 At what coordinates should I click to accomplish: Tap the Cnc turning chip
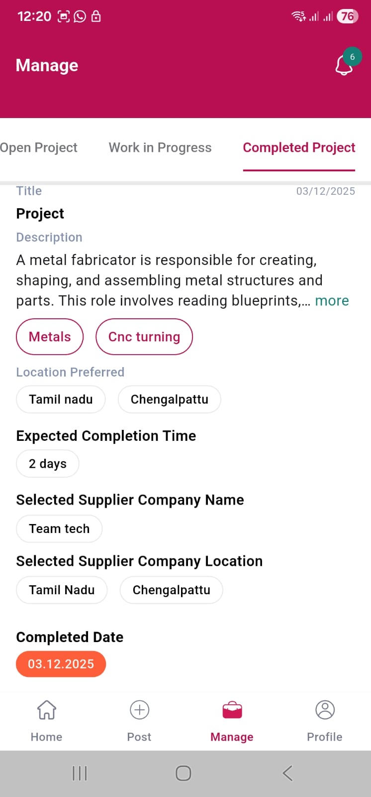coord(144,337)
